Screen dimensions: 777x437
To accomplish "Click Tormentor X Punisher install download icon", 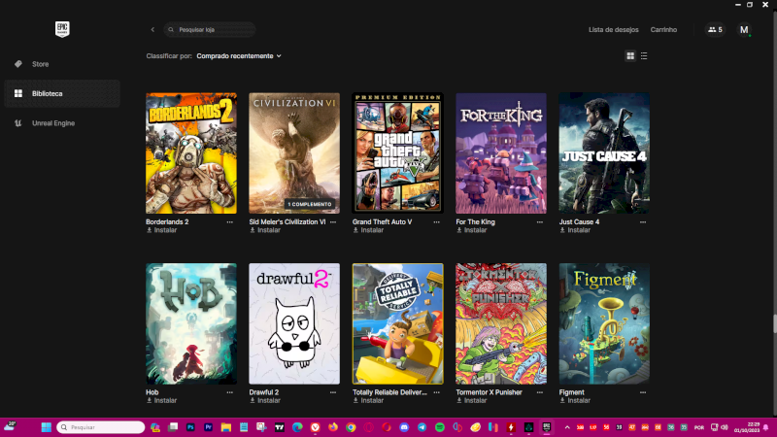I will pyautogui.click(x=458, y=400).
